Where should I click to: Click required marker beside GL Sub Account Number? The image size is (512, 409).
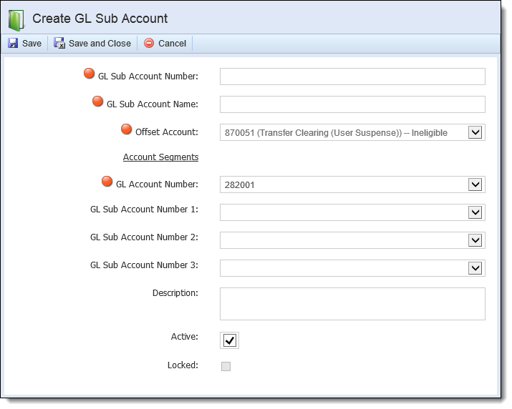click(x=89, y=74)
